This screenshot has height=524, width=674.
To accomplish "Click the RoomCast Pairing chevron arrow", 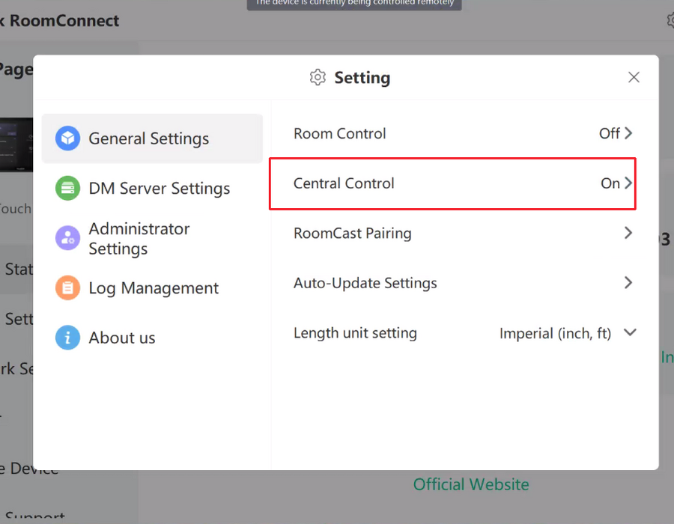I will coord(628,233).
